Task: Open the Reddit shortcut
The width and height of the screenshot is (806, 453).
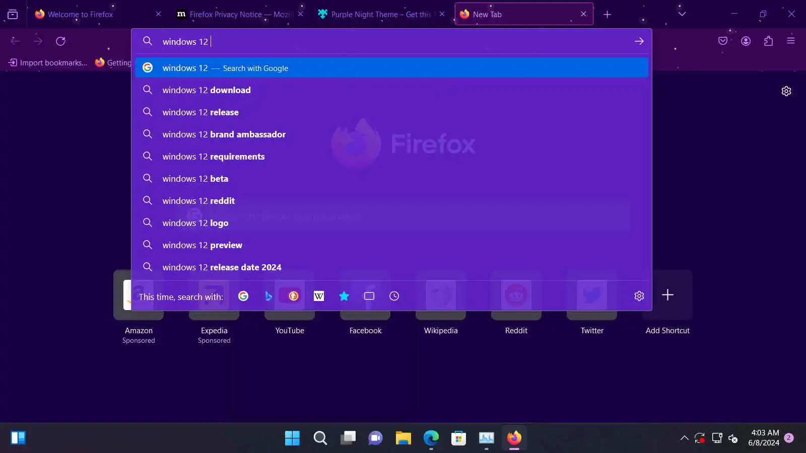Action: point(516,303)
